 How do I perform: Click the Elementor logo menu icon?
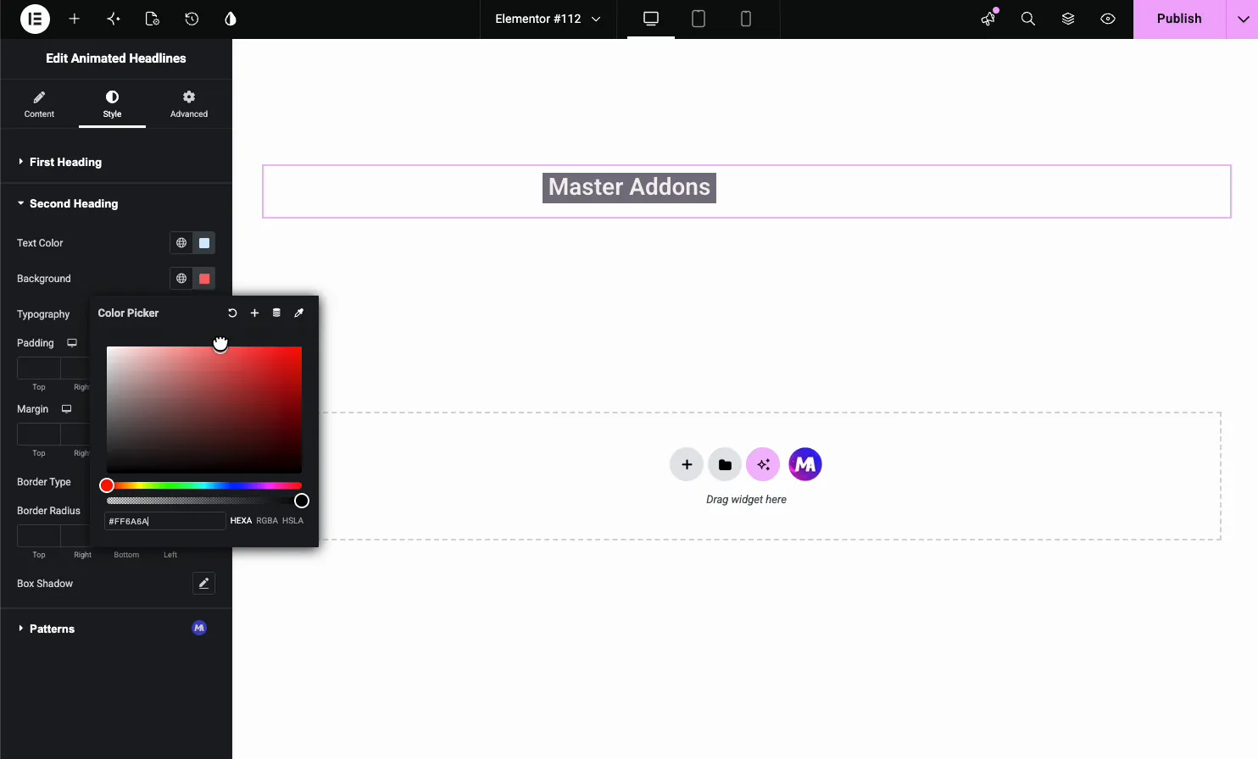point(35,19)
